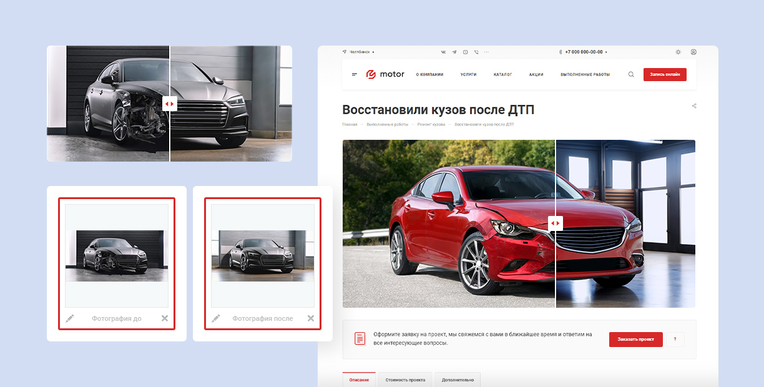Switch to the "Стоимость проекта" tab
Viewport: 764px width, 387px height.
click(x=405, y=379)
